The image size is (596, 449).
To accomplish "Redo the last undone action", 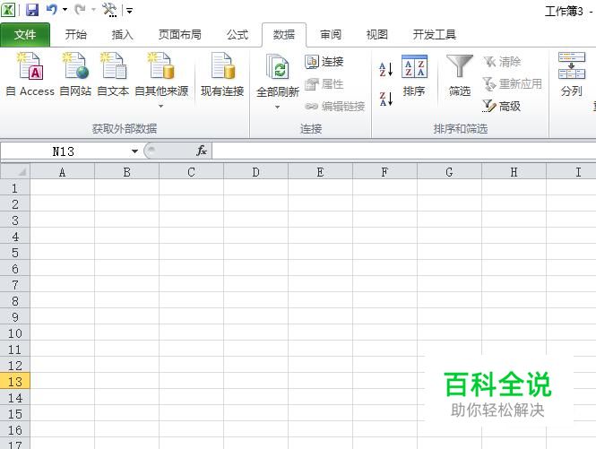I will (x=80, y=10).
